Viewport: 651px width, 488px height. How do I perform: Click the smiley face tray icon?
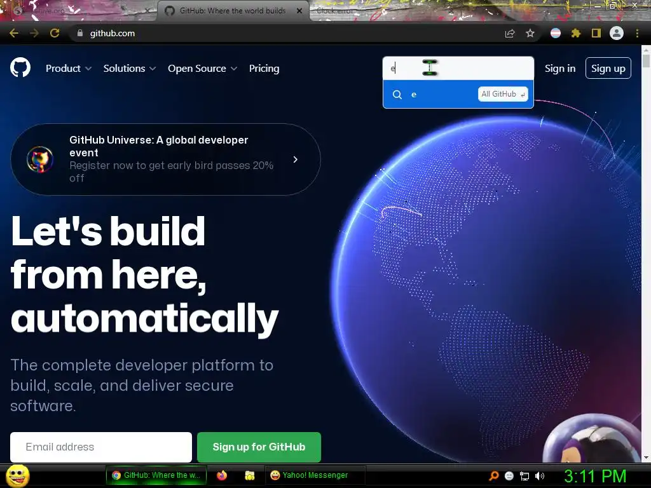(509, 476)
